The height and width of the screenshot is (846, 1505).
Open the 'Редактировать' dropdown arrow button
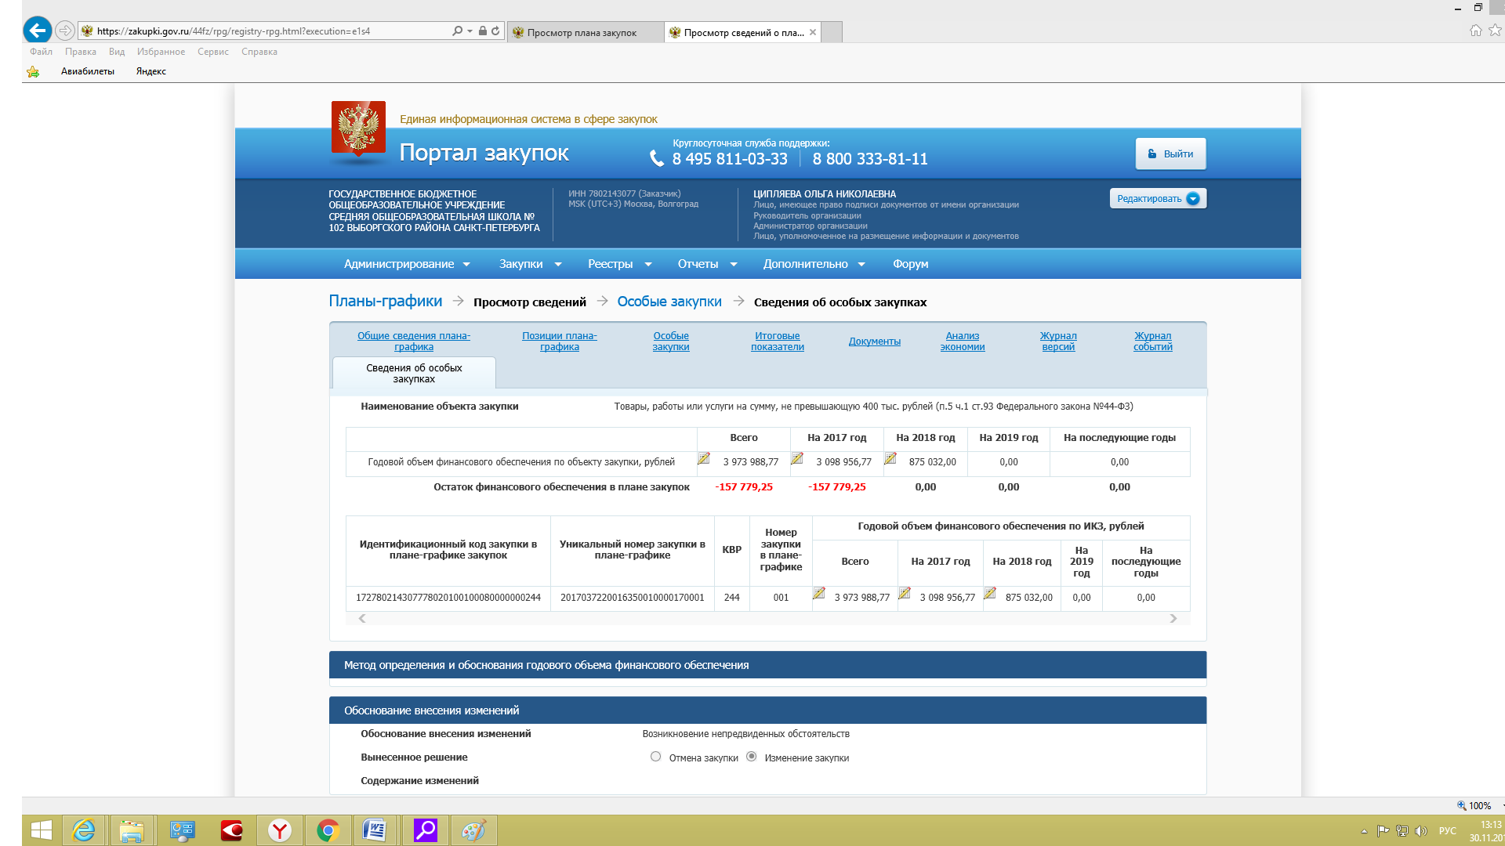pyautogui.click(x=1193, y=199)
